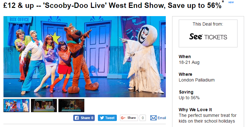
Task: Click the 'This Deal from' box
Action: pos(208,33)
